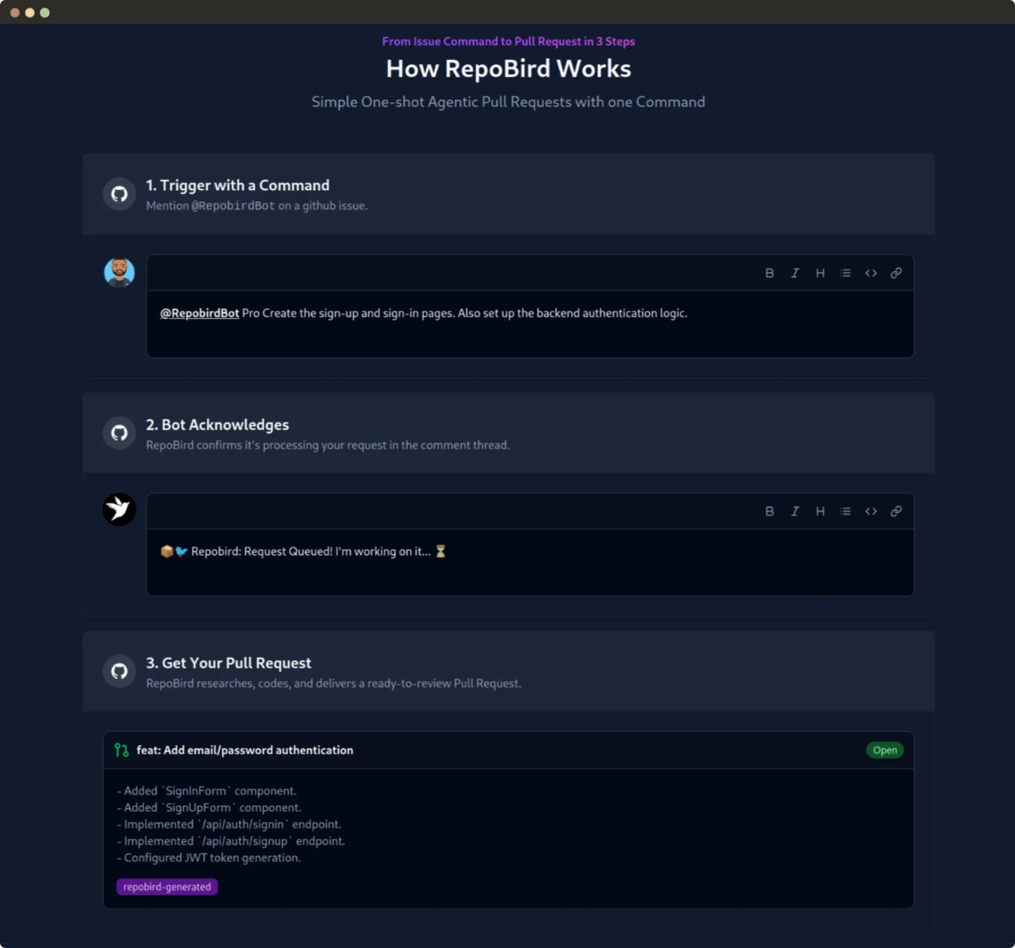Click the From Issue Command to Pull Request tagline
Image resolution: width=1015 pixels, height=948 pixels.
(x=509, y=41)
